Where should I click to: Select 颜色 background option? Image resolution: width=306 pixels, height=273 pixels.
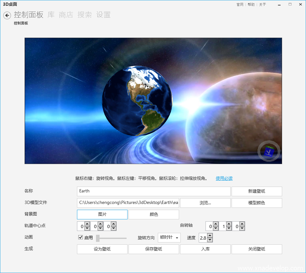click(154, 215)
